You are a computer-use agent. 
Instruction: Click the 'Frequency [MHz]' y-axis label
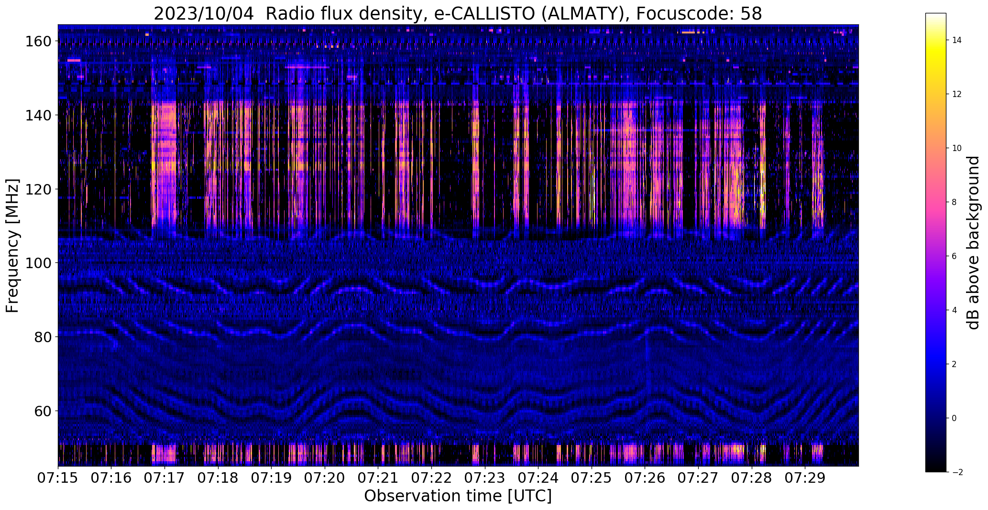coord(12,246)
